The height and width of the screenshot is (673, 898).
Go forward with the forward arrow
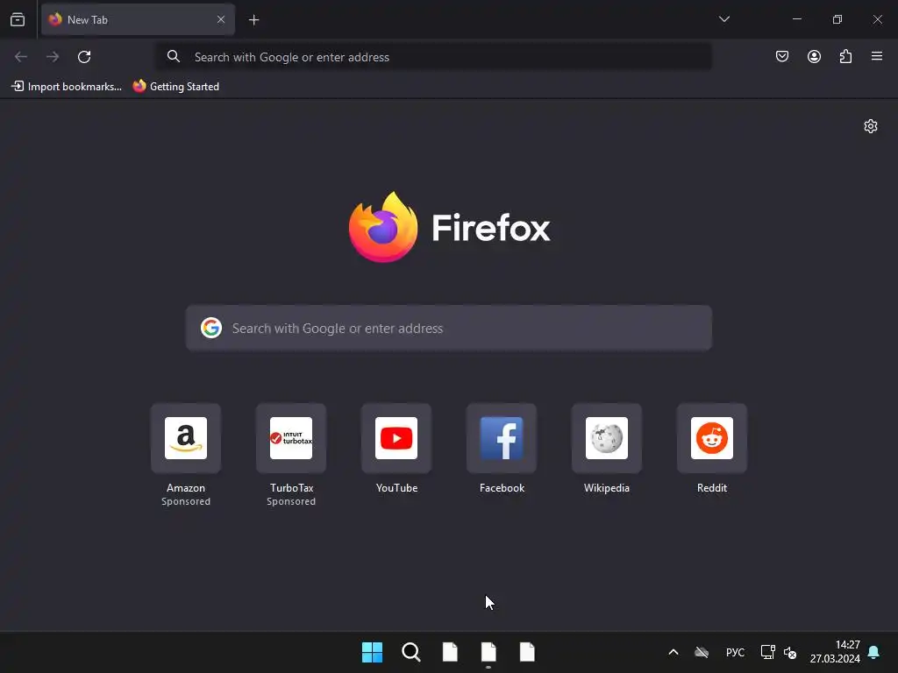tap(53, 57)
